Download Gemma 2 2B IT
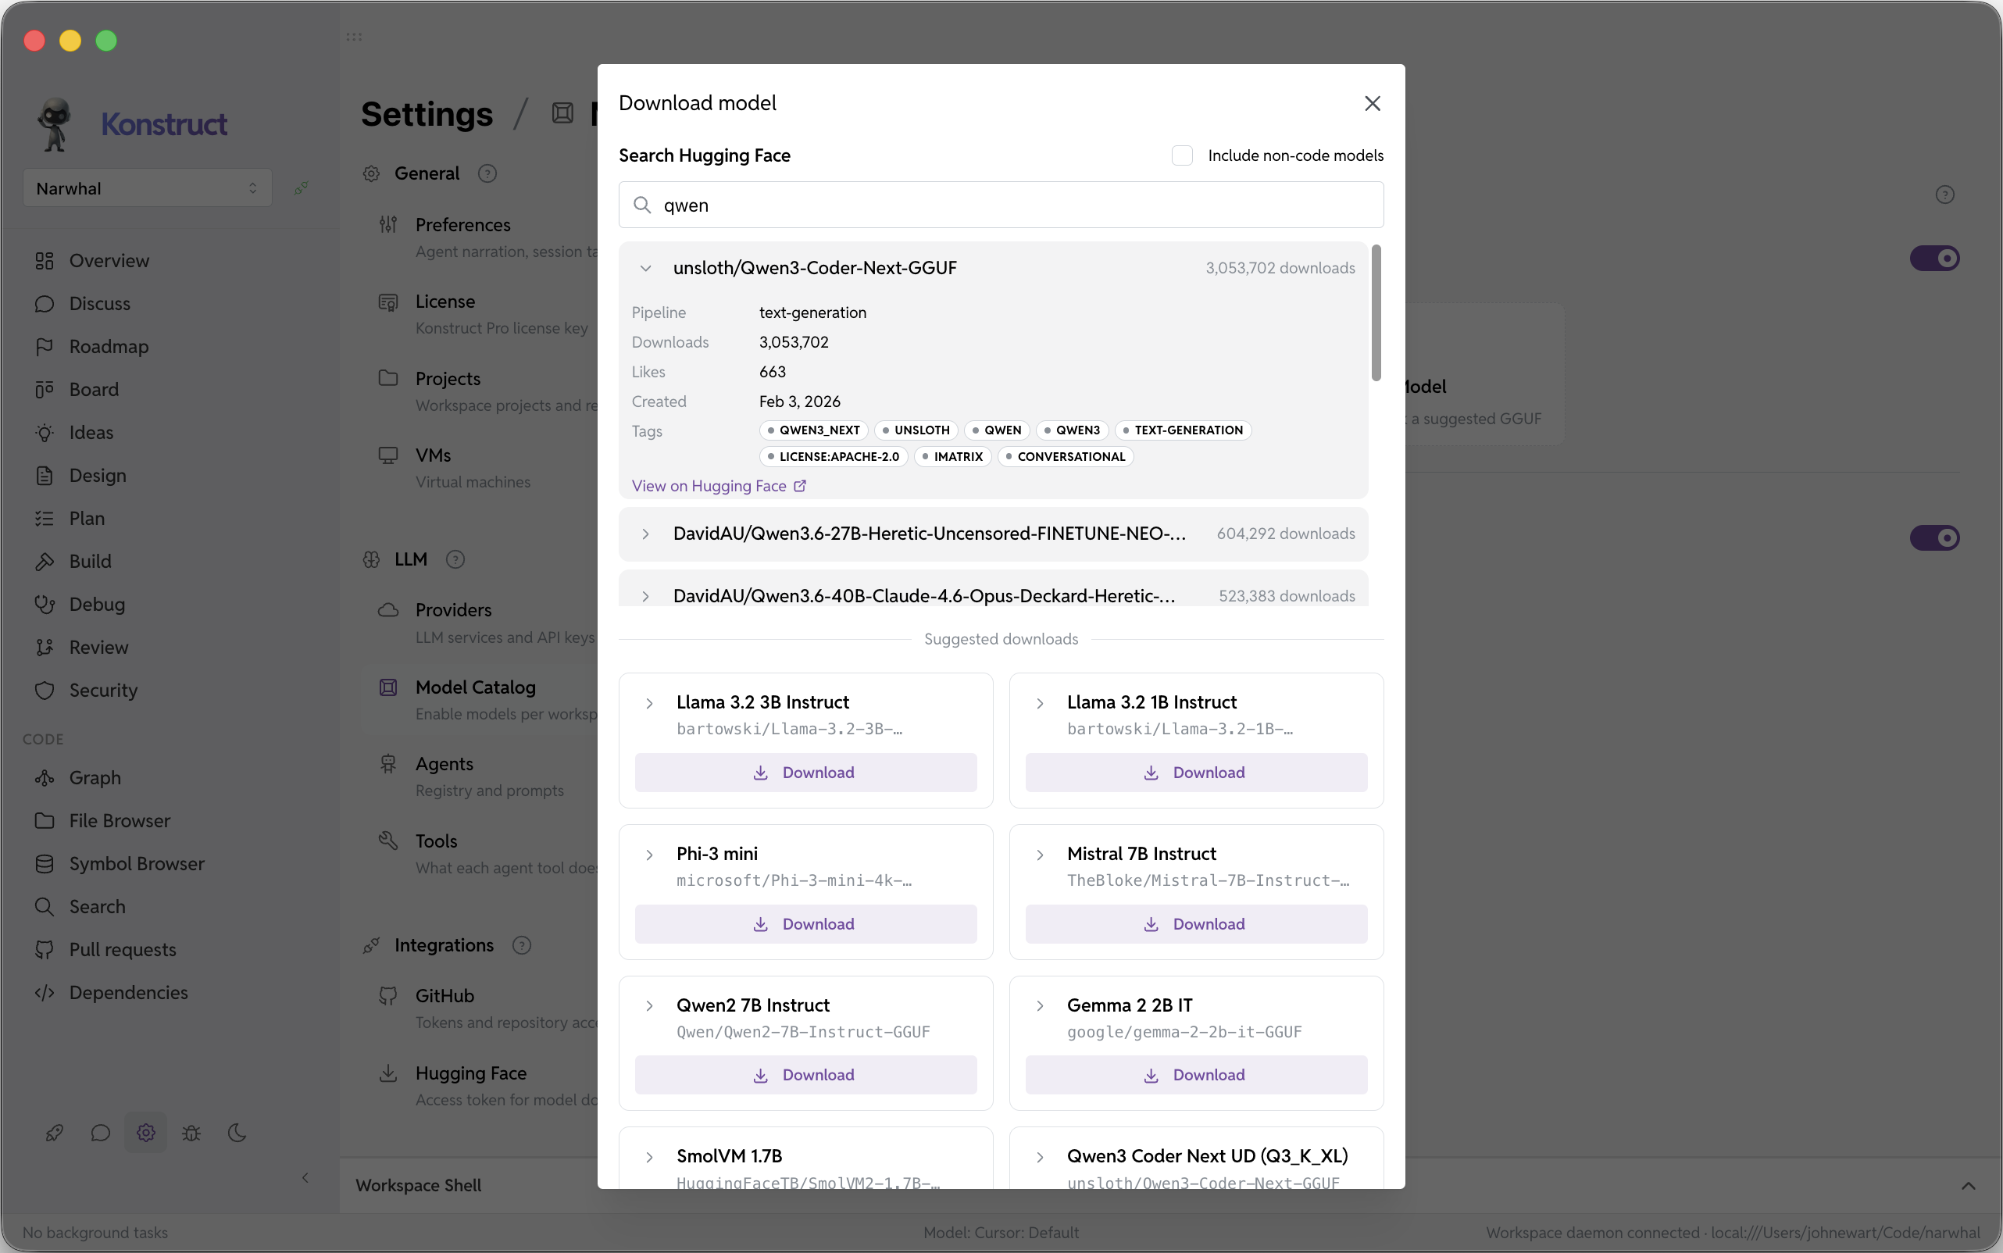This screenshot has width=2003, height=1253. point(1196,1075)
